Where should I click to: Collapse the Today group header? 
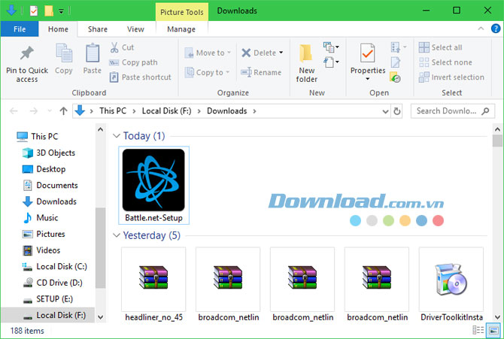point(117,136)
